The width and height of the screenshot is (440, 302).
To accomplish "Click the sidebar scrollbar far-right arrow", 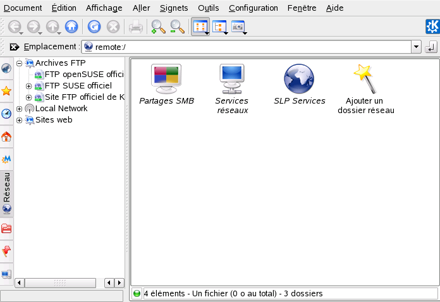I will pos(119,282).
